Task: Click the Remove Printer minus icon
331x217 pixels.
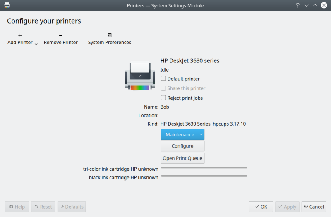Action: [60, 36]
